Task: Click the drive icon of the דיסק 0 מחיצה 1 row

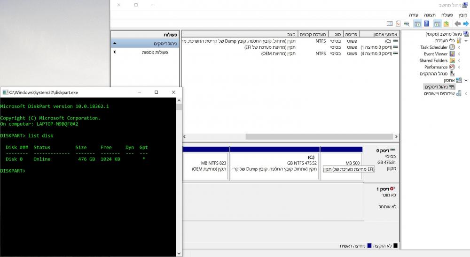Action: [x=395, y=47]
